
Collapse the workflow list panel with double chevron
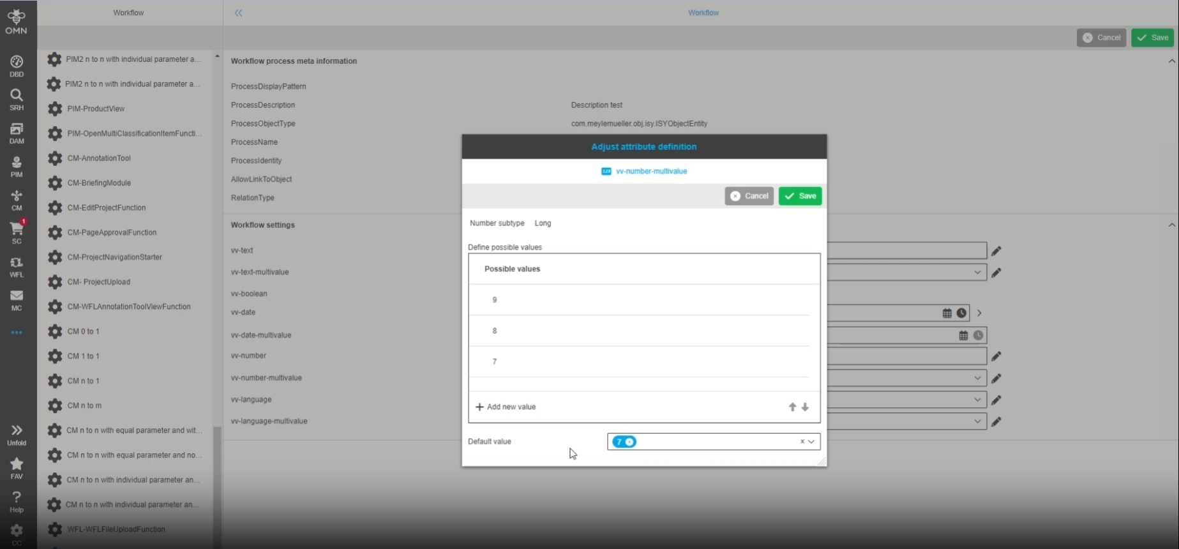[238, 13]
